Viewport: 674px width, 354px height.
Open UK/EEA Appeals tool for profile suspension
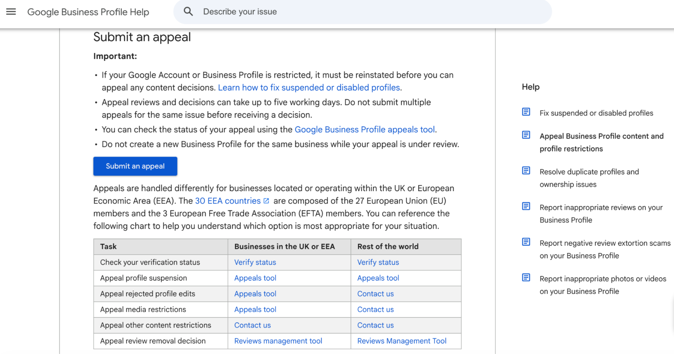[255, 278]
